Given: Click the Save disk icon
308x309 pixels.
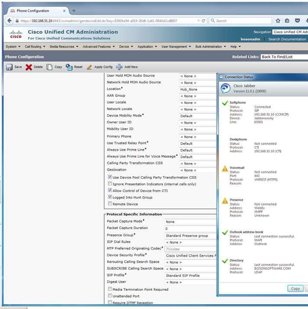Looking at the screenshot, I should (9, 67).
